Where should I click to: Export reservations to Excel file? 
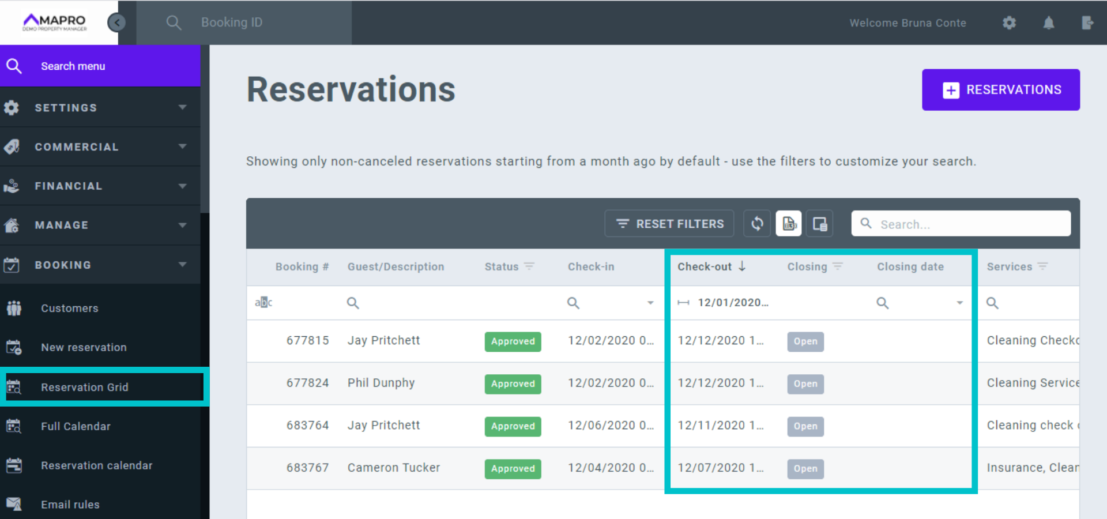789,224
